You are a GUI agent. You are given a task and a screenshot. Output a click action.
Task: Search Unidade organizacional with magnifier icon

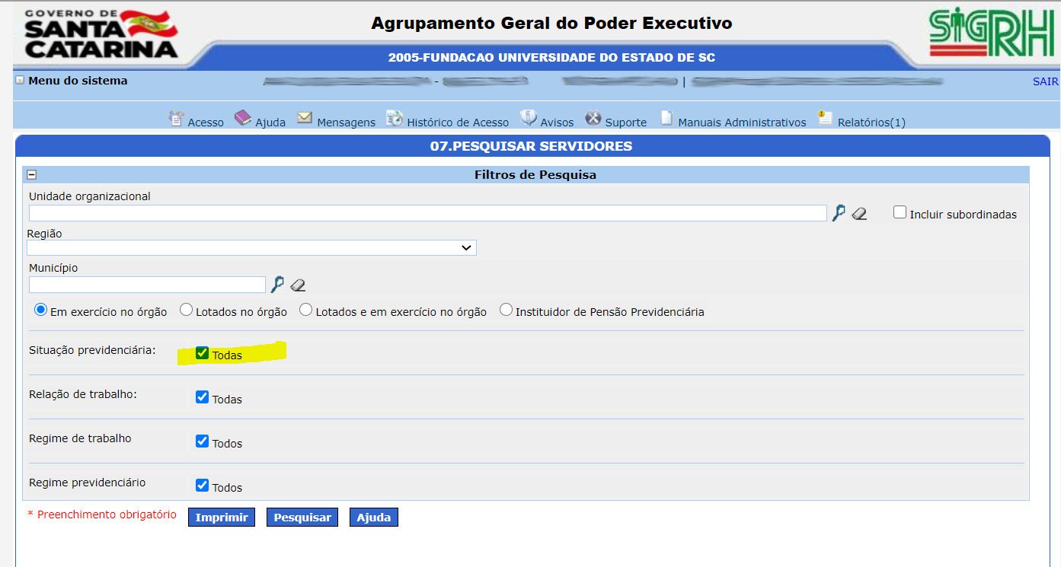(x=839, y=213)
